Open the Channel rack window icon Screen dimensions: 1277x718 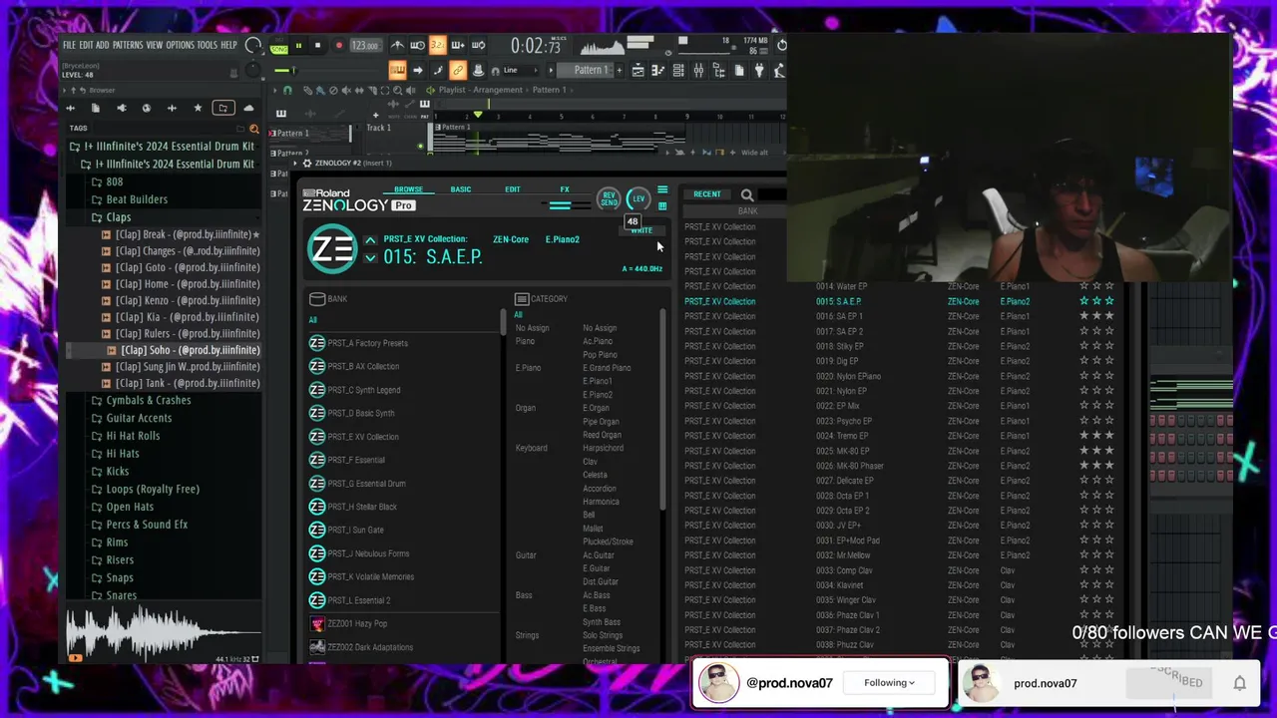(x=677, y=70)
